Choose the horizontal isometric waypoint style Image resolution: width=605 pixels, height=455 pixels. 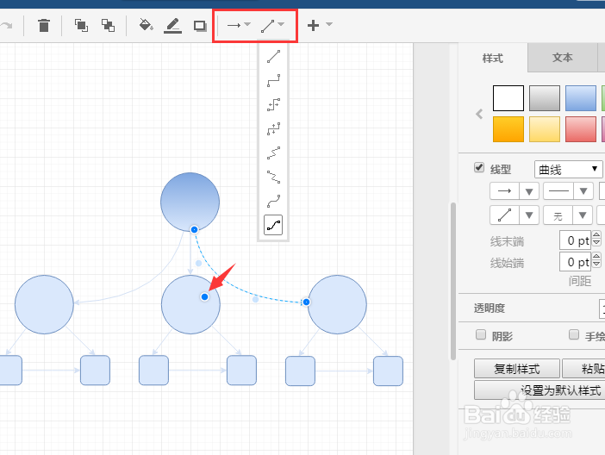[273, 153]
